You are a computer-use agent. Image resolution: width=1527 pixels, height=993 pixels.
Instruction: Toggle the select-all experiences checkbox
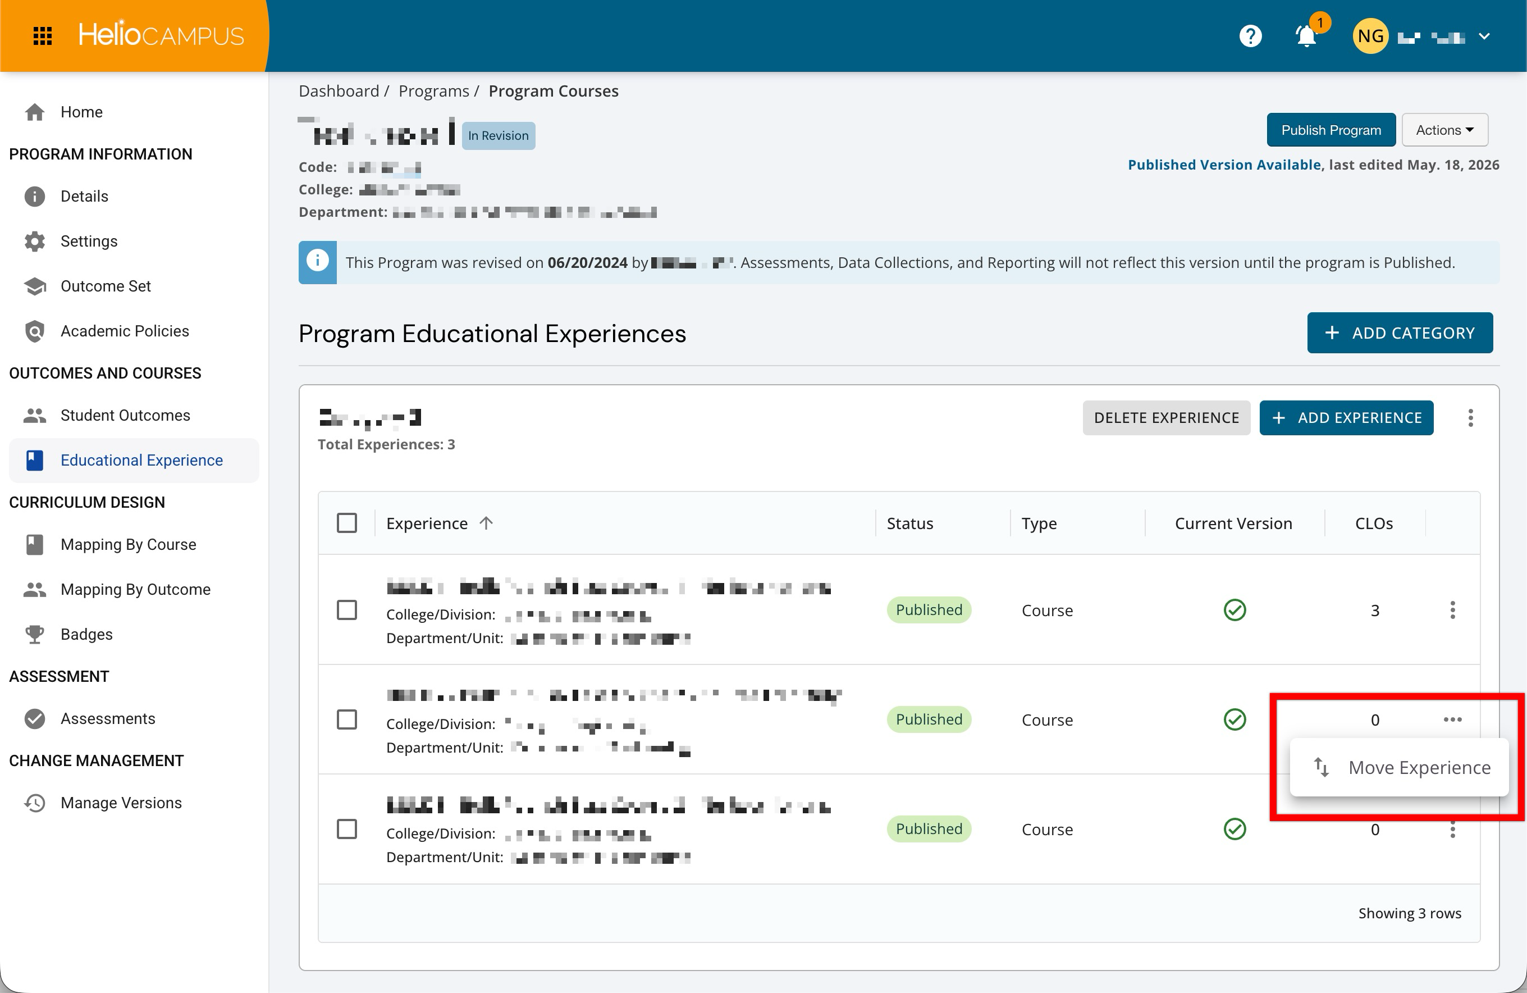[x=347, y=523]
